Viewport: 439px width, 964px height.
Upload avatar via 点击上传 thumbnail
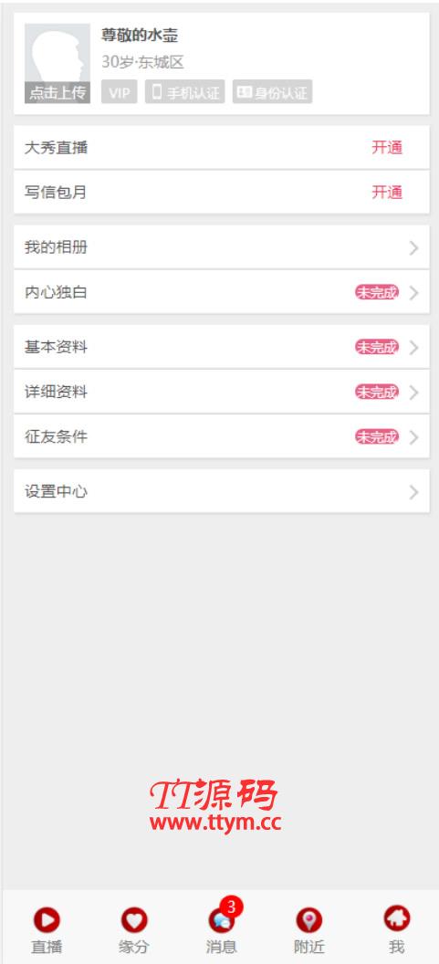[57, 63]
